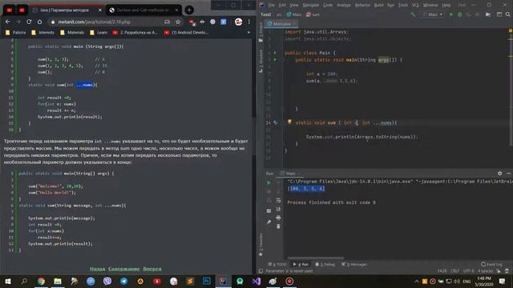
Task: Switch to Declare and Call methods Chrome tab
Action: (x=143, y=10)
